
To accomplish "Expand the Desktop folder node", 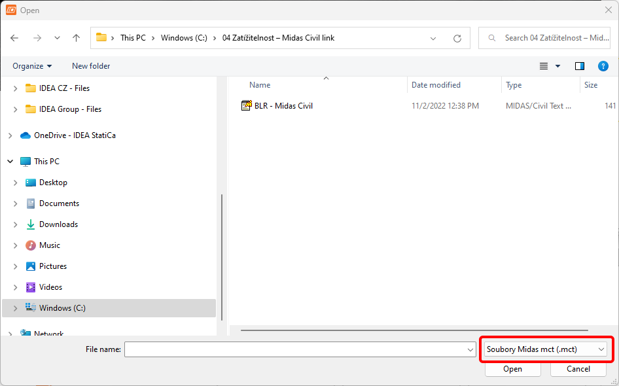I will (16, 183).
